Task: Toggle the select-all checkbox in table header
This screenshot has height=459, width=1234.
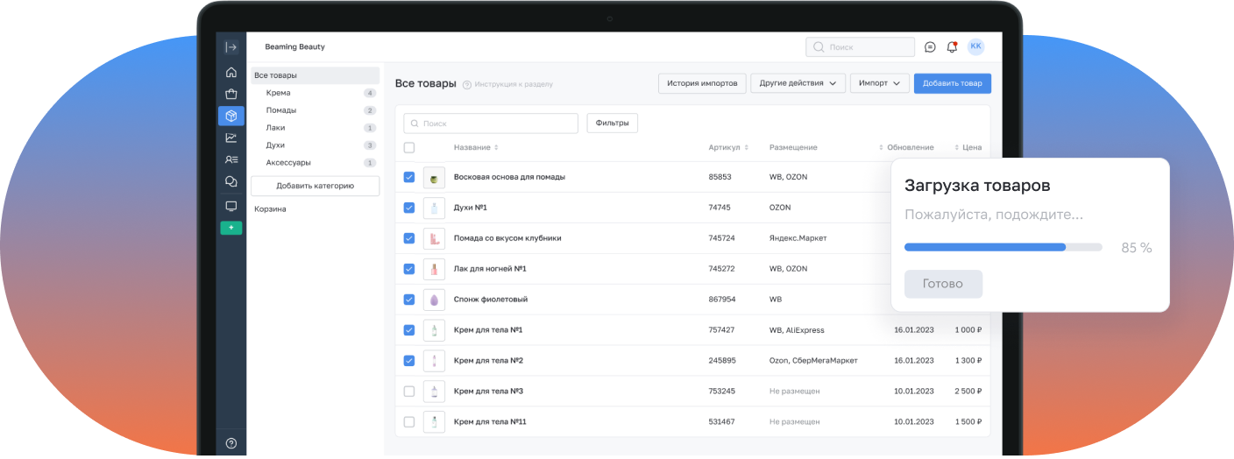Action: coord(409,148)
